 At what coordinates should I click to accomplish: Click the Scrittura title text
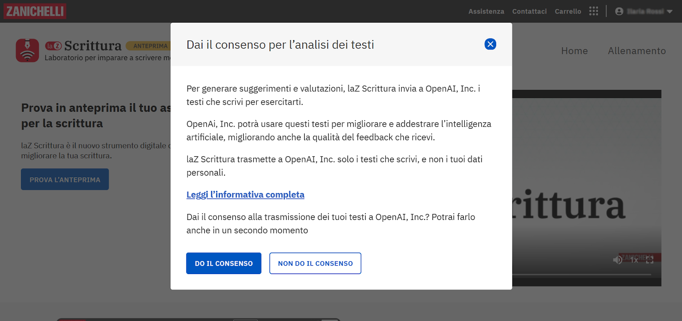tap(93, 46)
